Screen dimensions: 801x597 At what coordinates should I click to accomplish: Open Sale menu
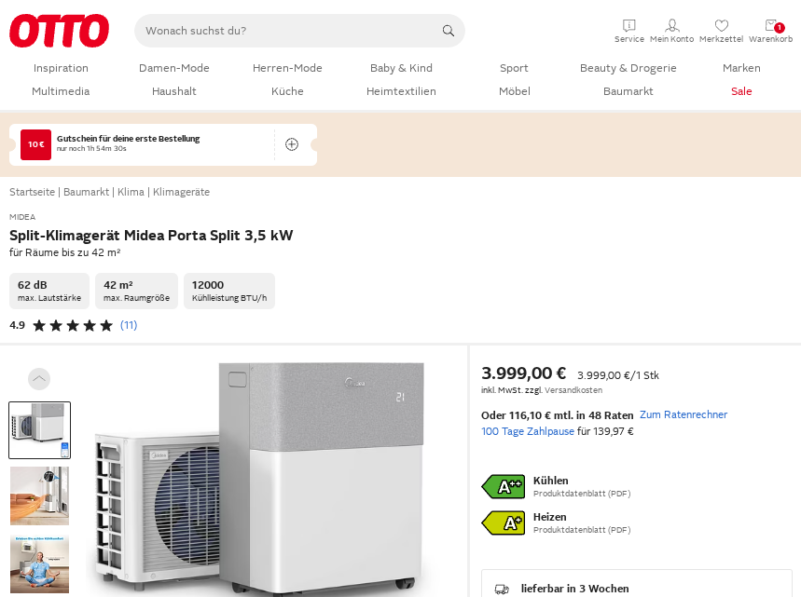click(x=741, y=91)
